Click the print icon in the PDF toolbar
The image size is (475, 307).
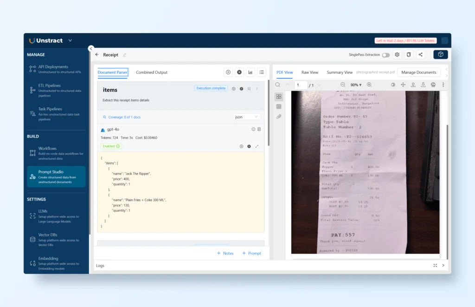click(433, 85)
